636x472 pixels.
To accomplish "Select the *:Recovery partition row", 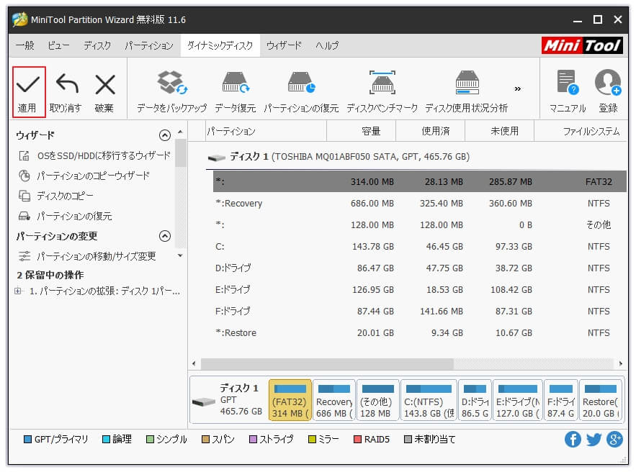I will click(420, 204).
